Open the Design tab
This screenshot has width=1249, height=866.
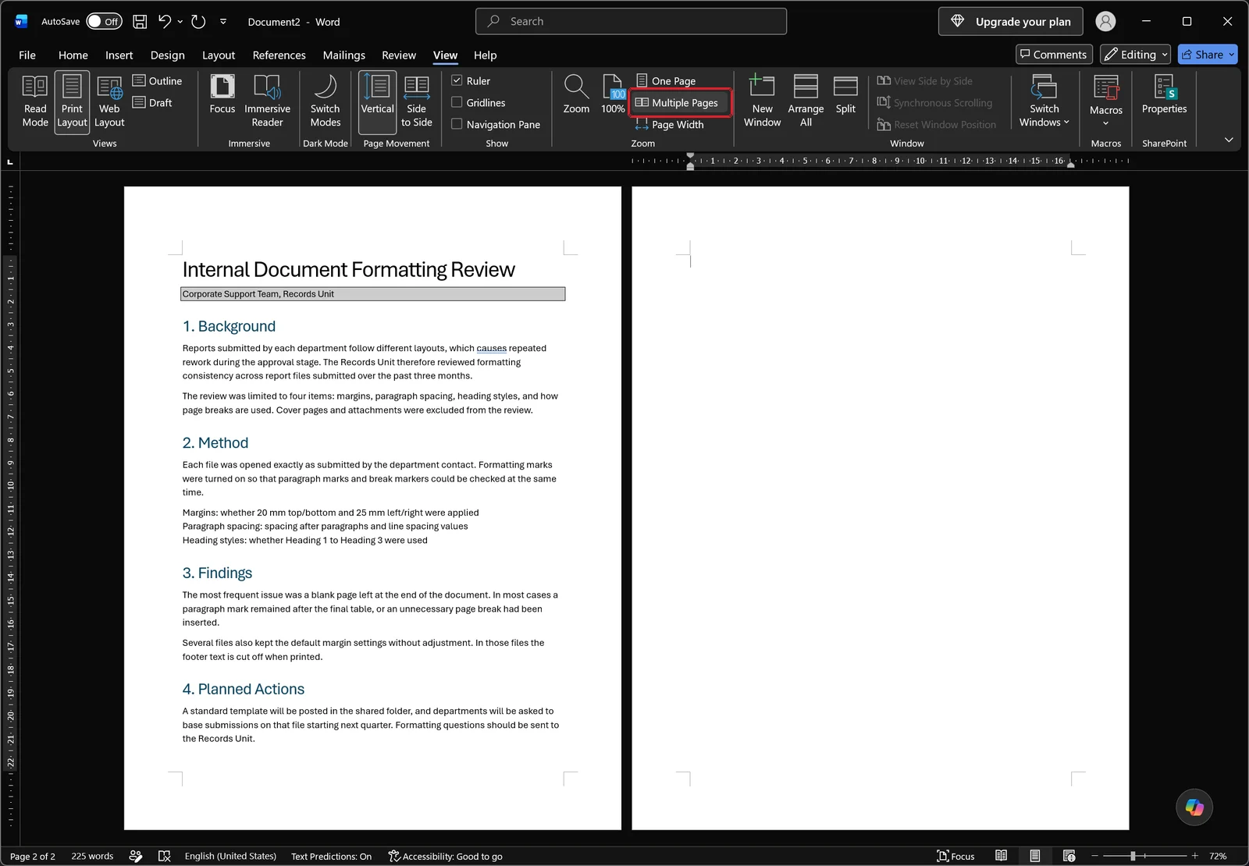[x=167, y=55]
